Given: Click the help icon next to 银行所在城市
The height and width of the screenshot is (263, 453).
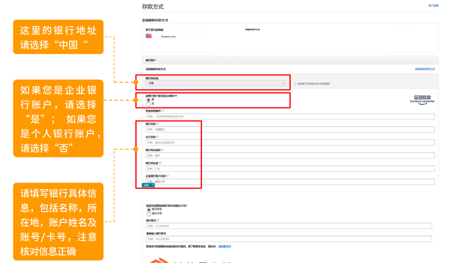Looking at the screenshot, I should pos(163,149).
